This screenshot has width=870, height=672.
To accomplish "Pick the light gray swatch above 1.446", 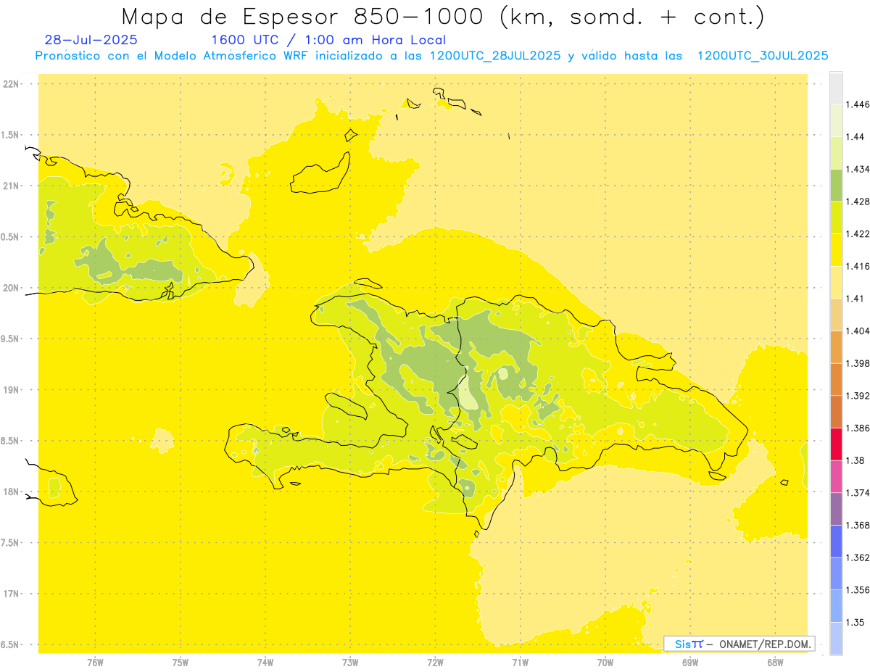I will point(836,88).
